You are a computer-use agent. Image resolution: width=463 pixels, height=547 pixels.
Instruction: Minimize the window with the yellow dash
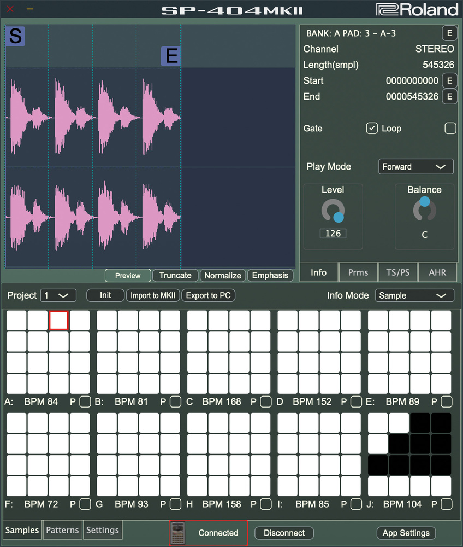tap(30, 9)
